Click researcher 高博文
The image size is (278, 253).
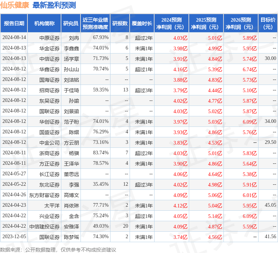pos(71,195)
